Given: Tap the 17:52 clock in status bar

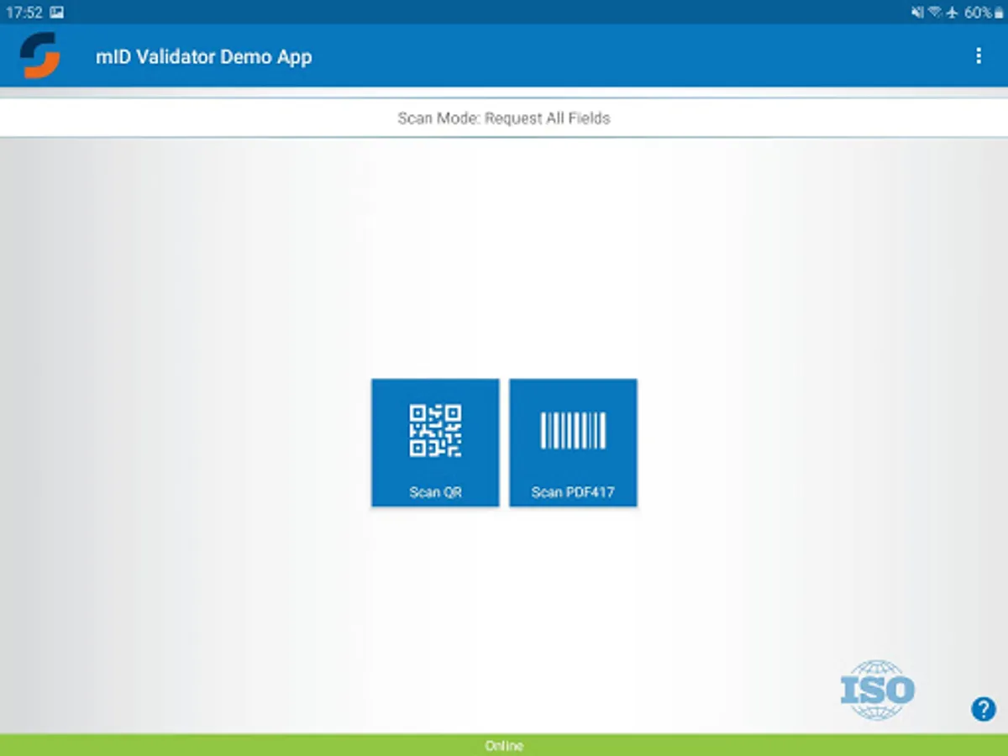Looking at the screenshot, I should tap(24, 13).
